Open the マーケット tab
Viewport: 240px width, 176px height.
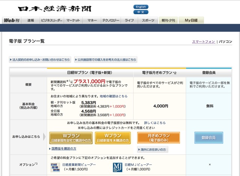pos(73,20)
